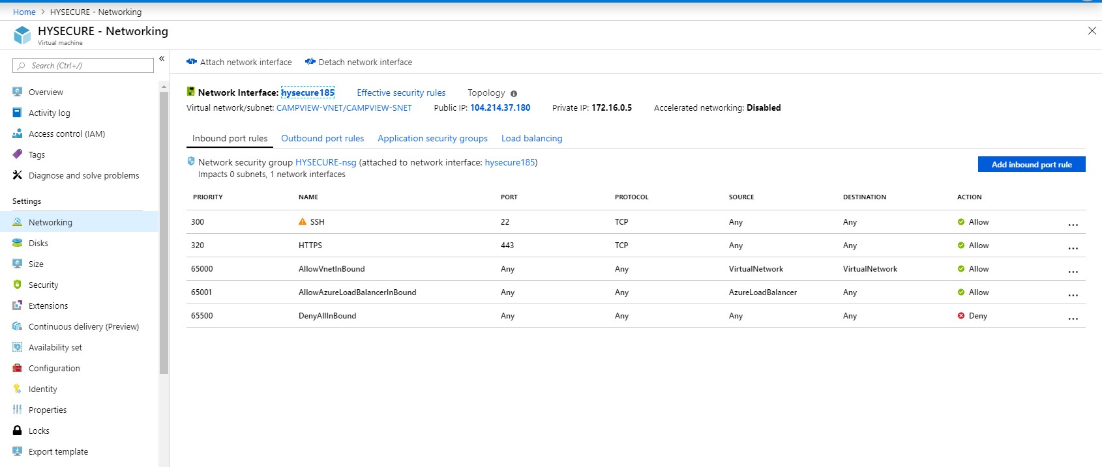Image resolution: width=1102 pixels, height=467 pixels.
Task: Click Attach network interface
Action: pyautogui.click(x=239, y=62)
